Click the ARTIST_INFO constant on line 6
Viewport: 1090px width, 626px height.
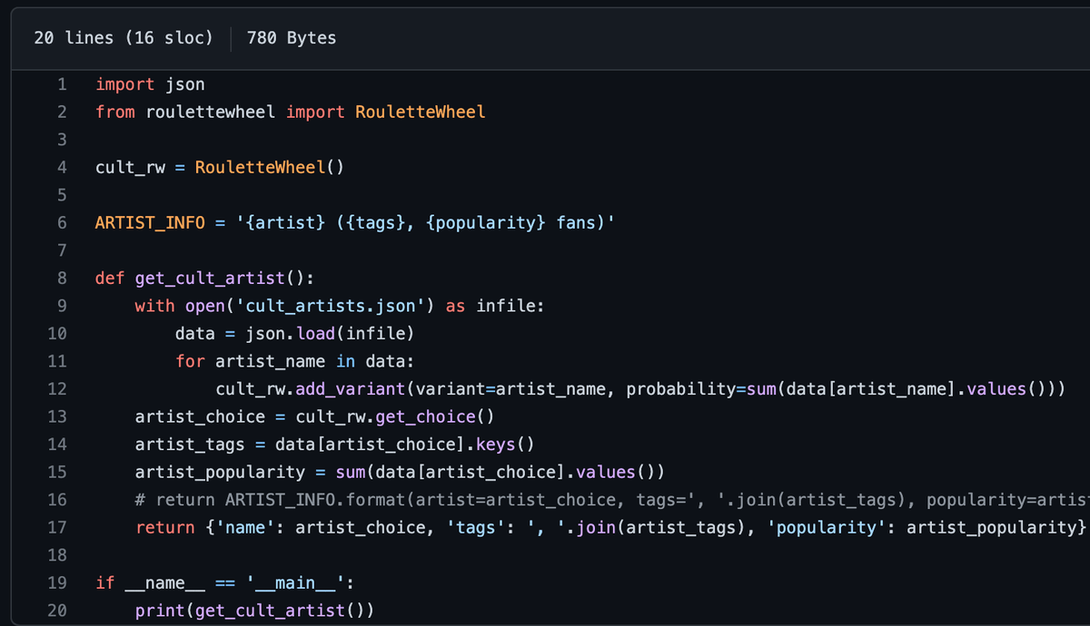click(150, 223)
